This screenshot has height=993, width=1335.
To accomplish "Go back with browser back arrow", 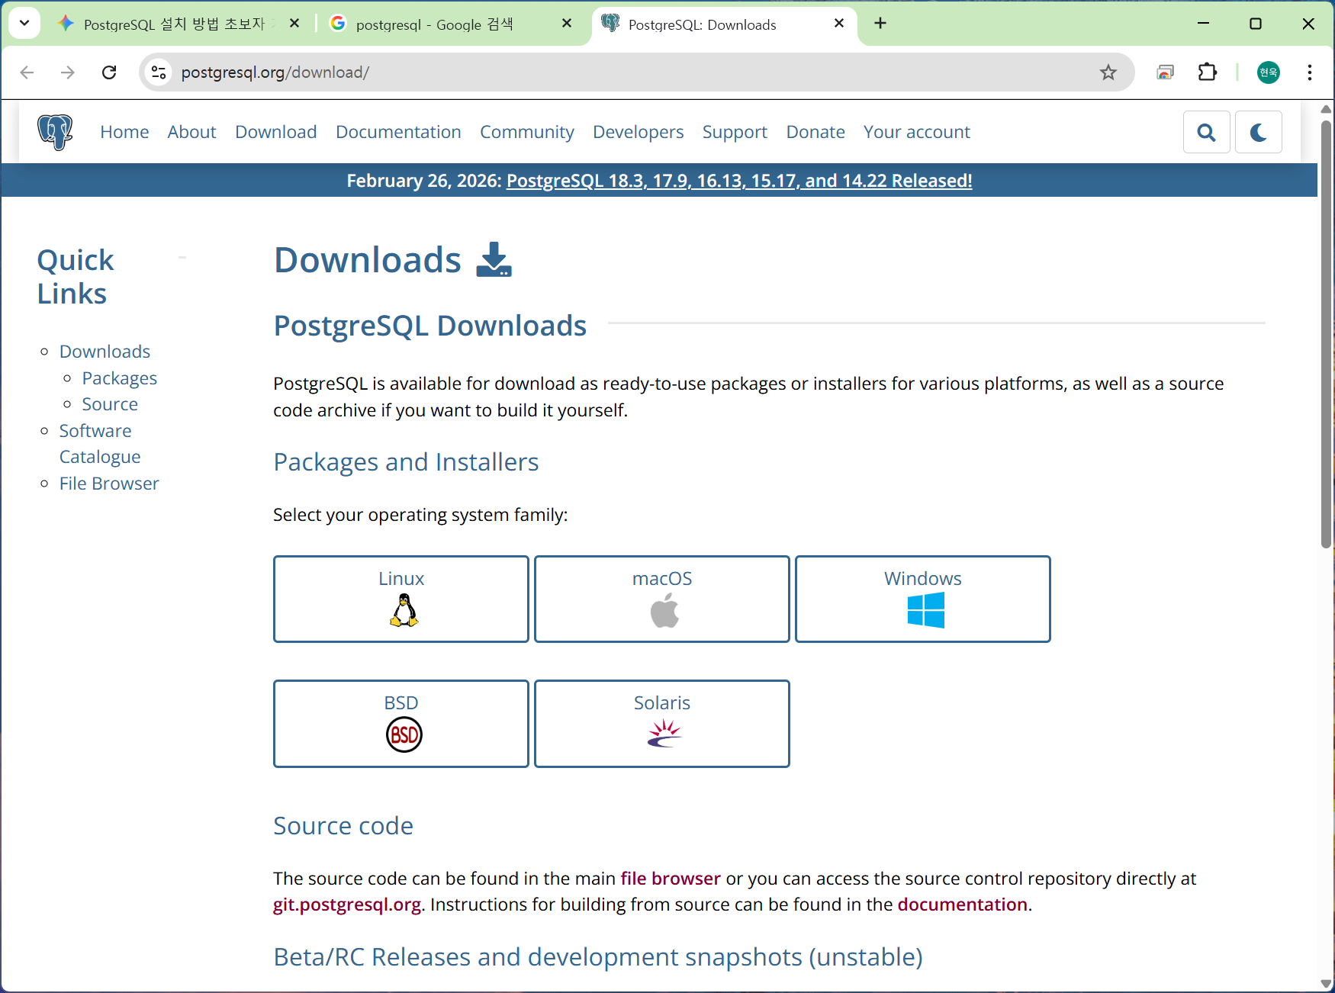I will (x=27, y=72).
